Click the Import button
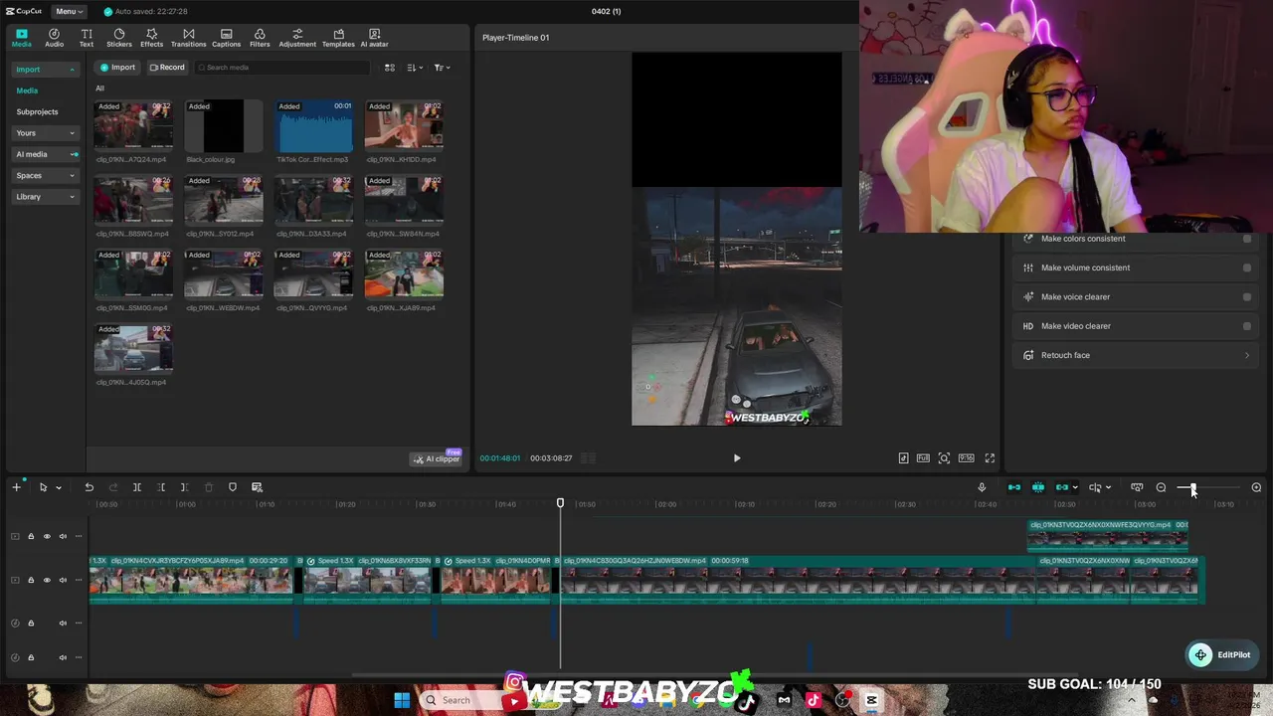 coord(117,68)
